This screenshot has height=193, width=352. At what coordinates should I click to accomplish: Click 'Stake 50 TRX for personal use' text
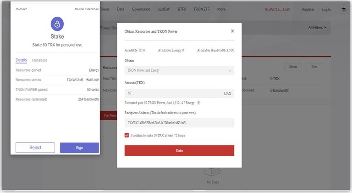[x=57, y=45]
